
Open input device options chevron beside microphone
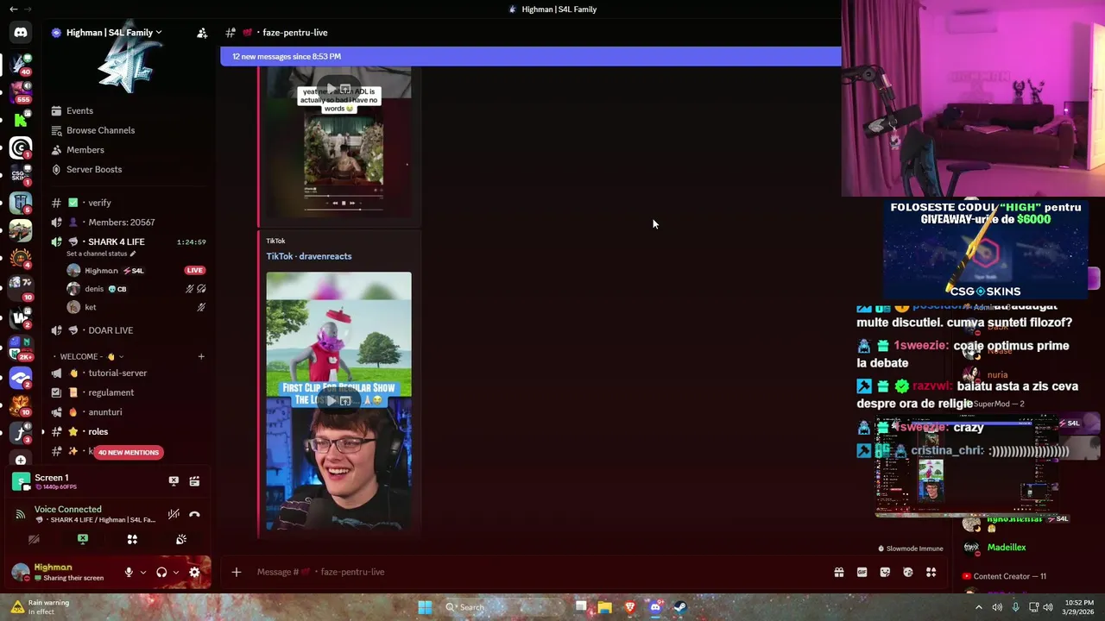142,572
